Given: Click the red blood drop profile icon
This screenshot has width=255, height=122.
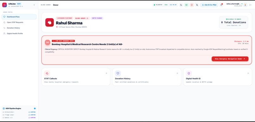Looking at the screenshot, I should pyautogui.click(x=49, y=22).
